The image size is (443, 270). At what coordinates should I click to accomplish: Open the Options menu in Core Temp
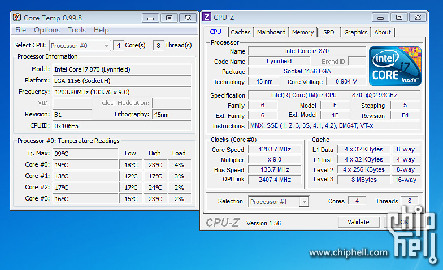click(x=46, y=29)
